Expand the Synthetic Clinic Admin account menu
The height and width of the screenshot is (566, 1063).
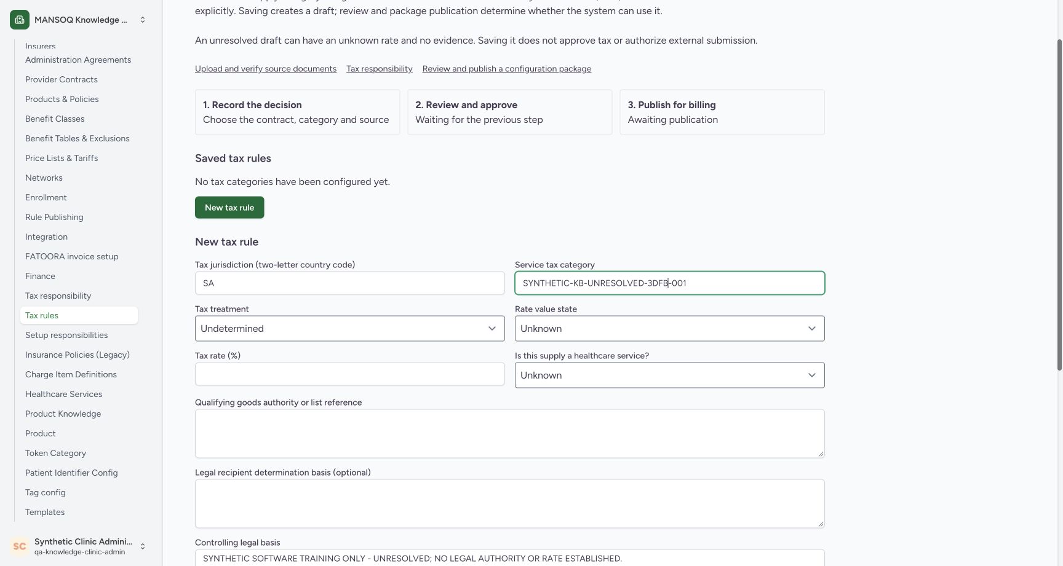(x=143, y=546)
